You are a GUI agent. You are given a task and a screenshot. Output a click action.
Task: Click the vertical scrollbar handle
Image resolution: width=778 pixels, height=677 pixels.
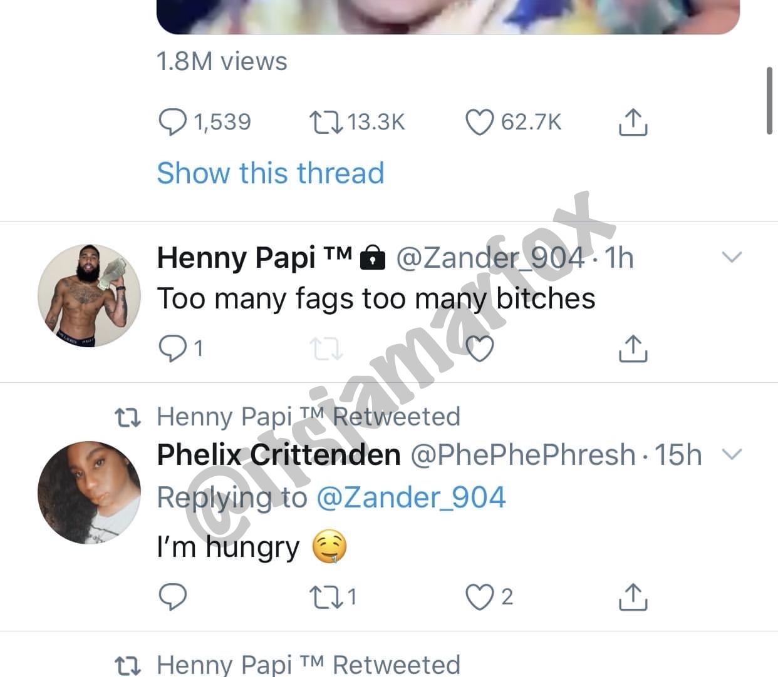769,100
